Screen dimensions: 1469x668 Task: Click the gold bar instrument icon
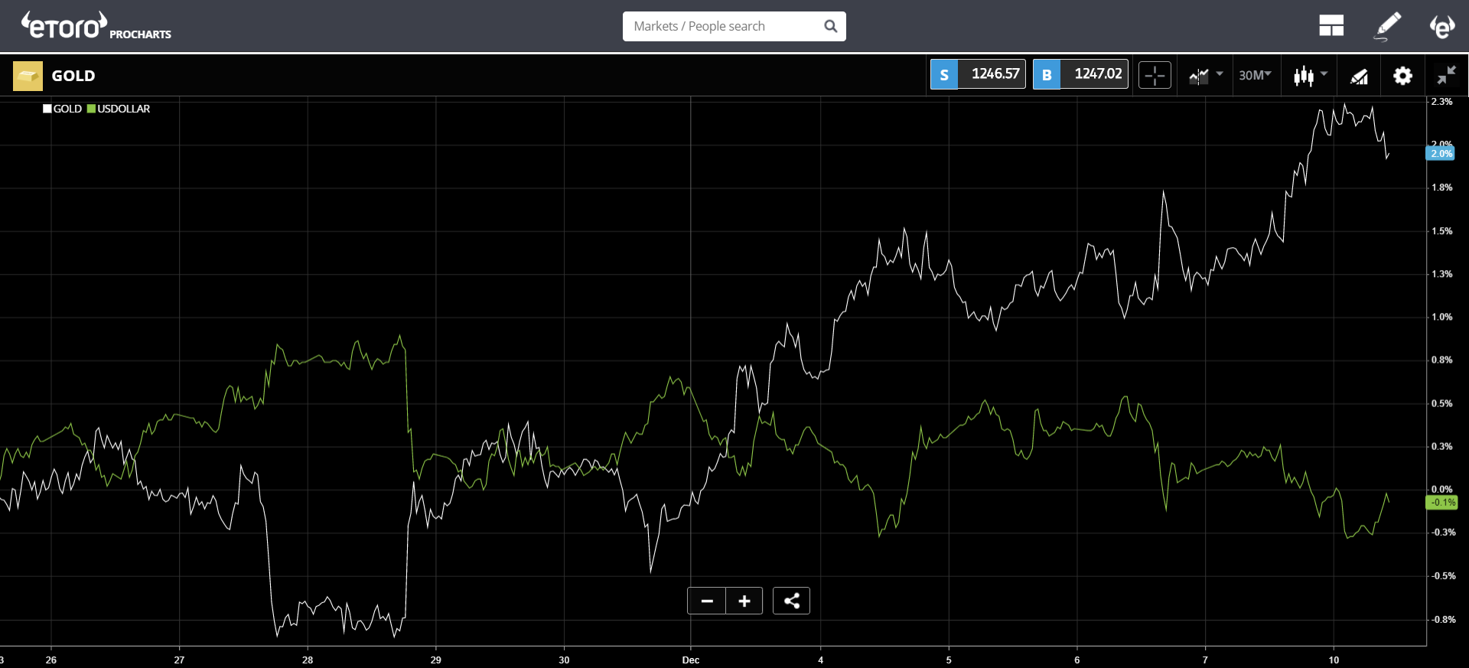click(28, 76)
